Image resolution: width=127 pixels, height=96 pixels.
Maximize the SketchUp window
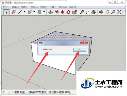pos(115,2)
